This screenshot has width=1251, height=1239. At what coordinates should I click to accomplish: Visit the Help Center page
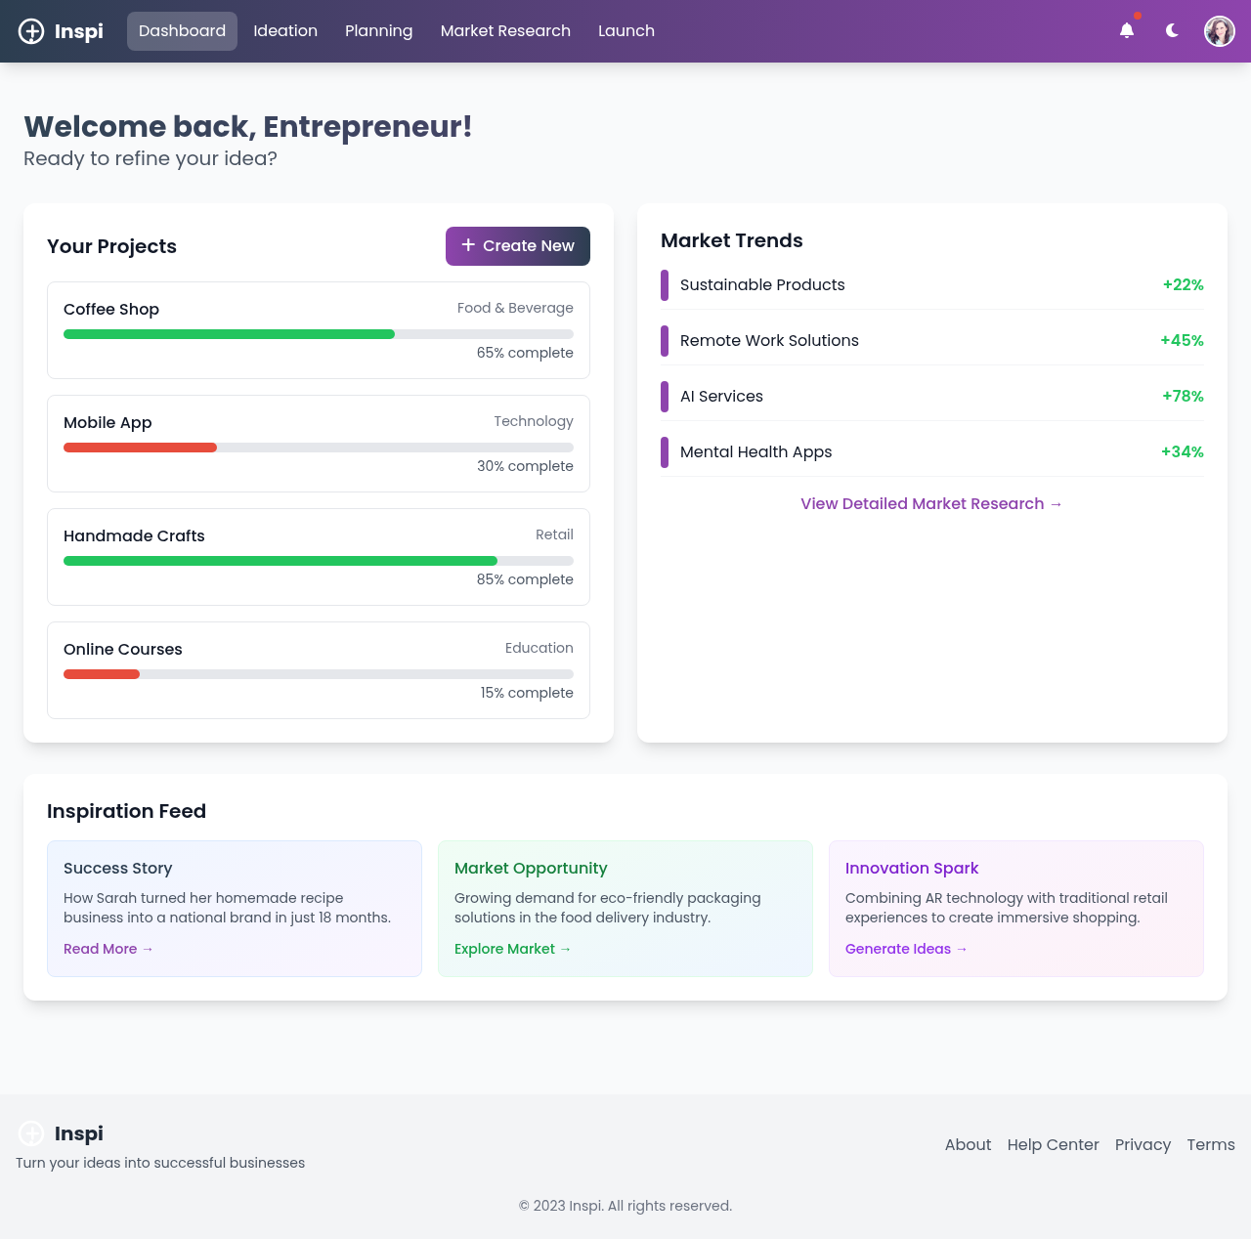coord(1053,1144)
